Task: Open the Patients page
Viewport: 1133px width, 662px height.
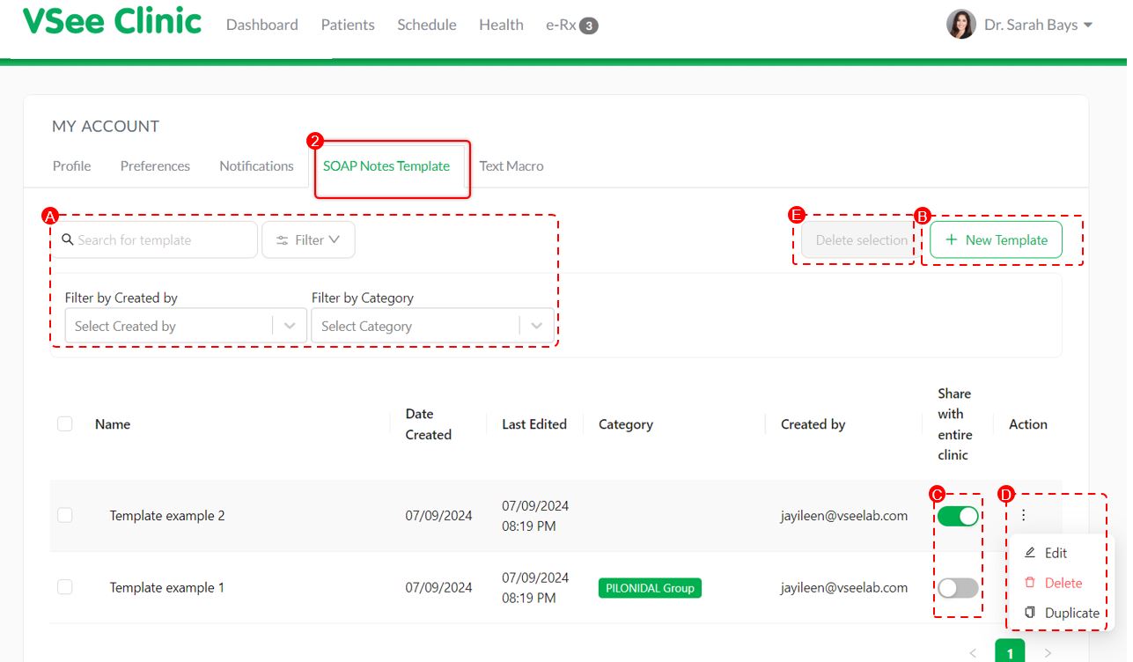Action: [x=348, y=25]
